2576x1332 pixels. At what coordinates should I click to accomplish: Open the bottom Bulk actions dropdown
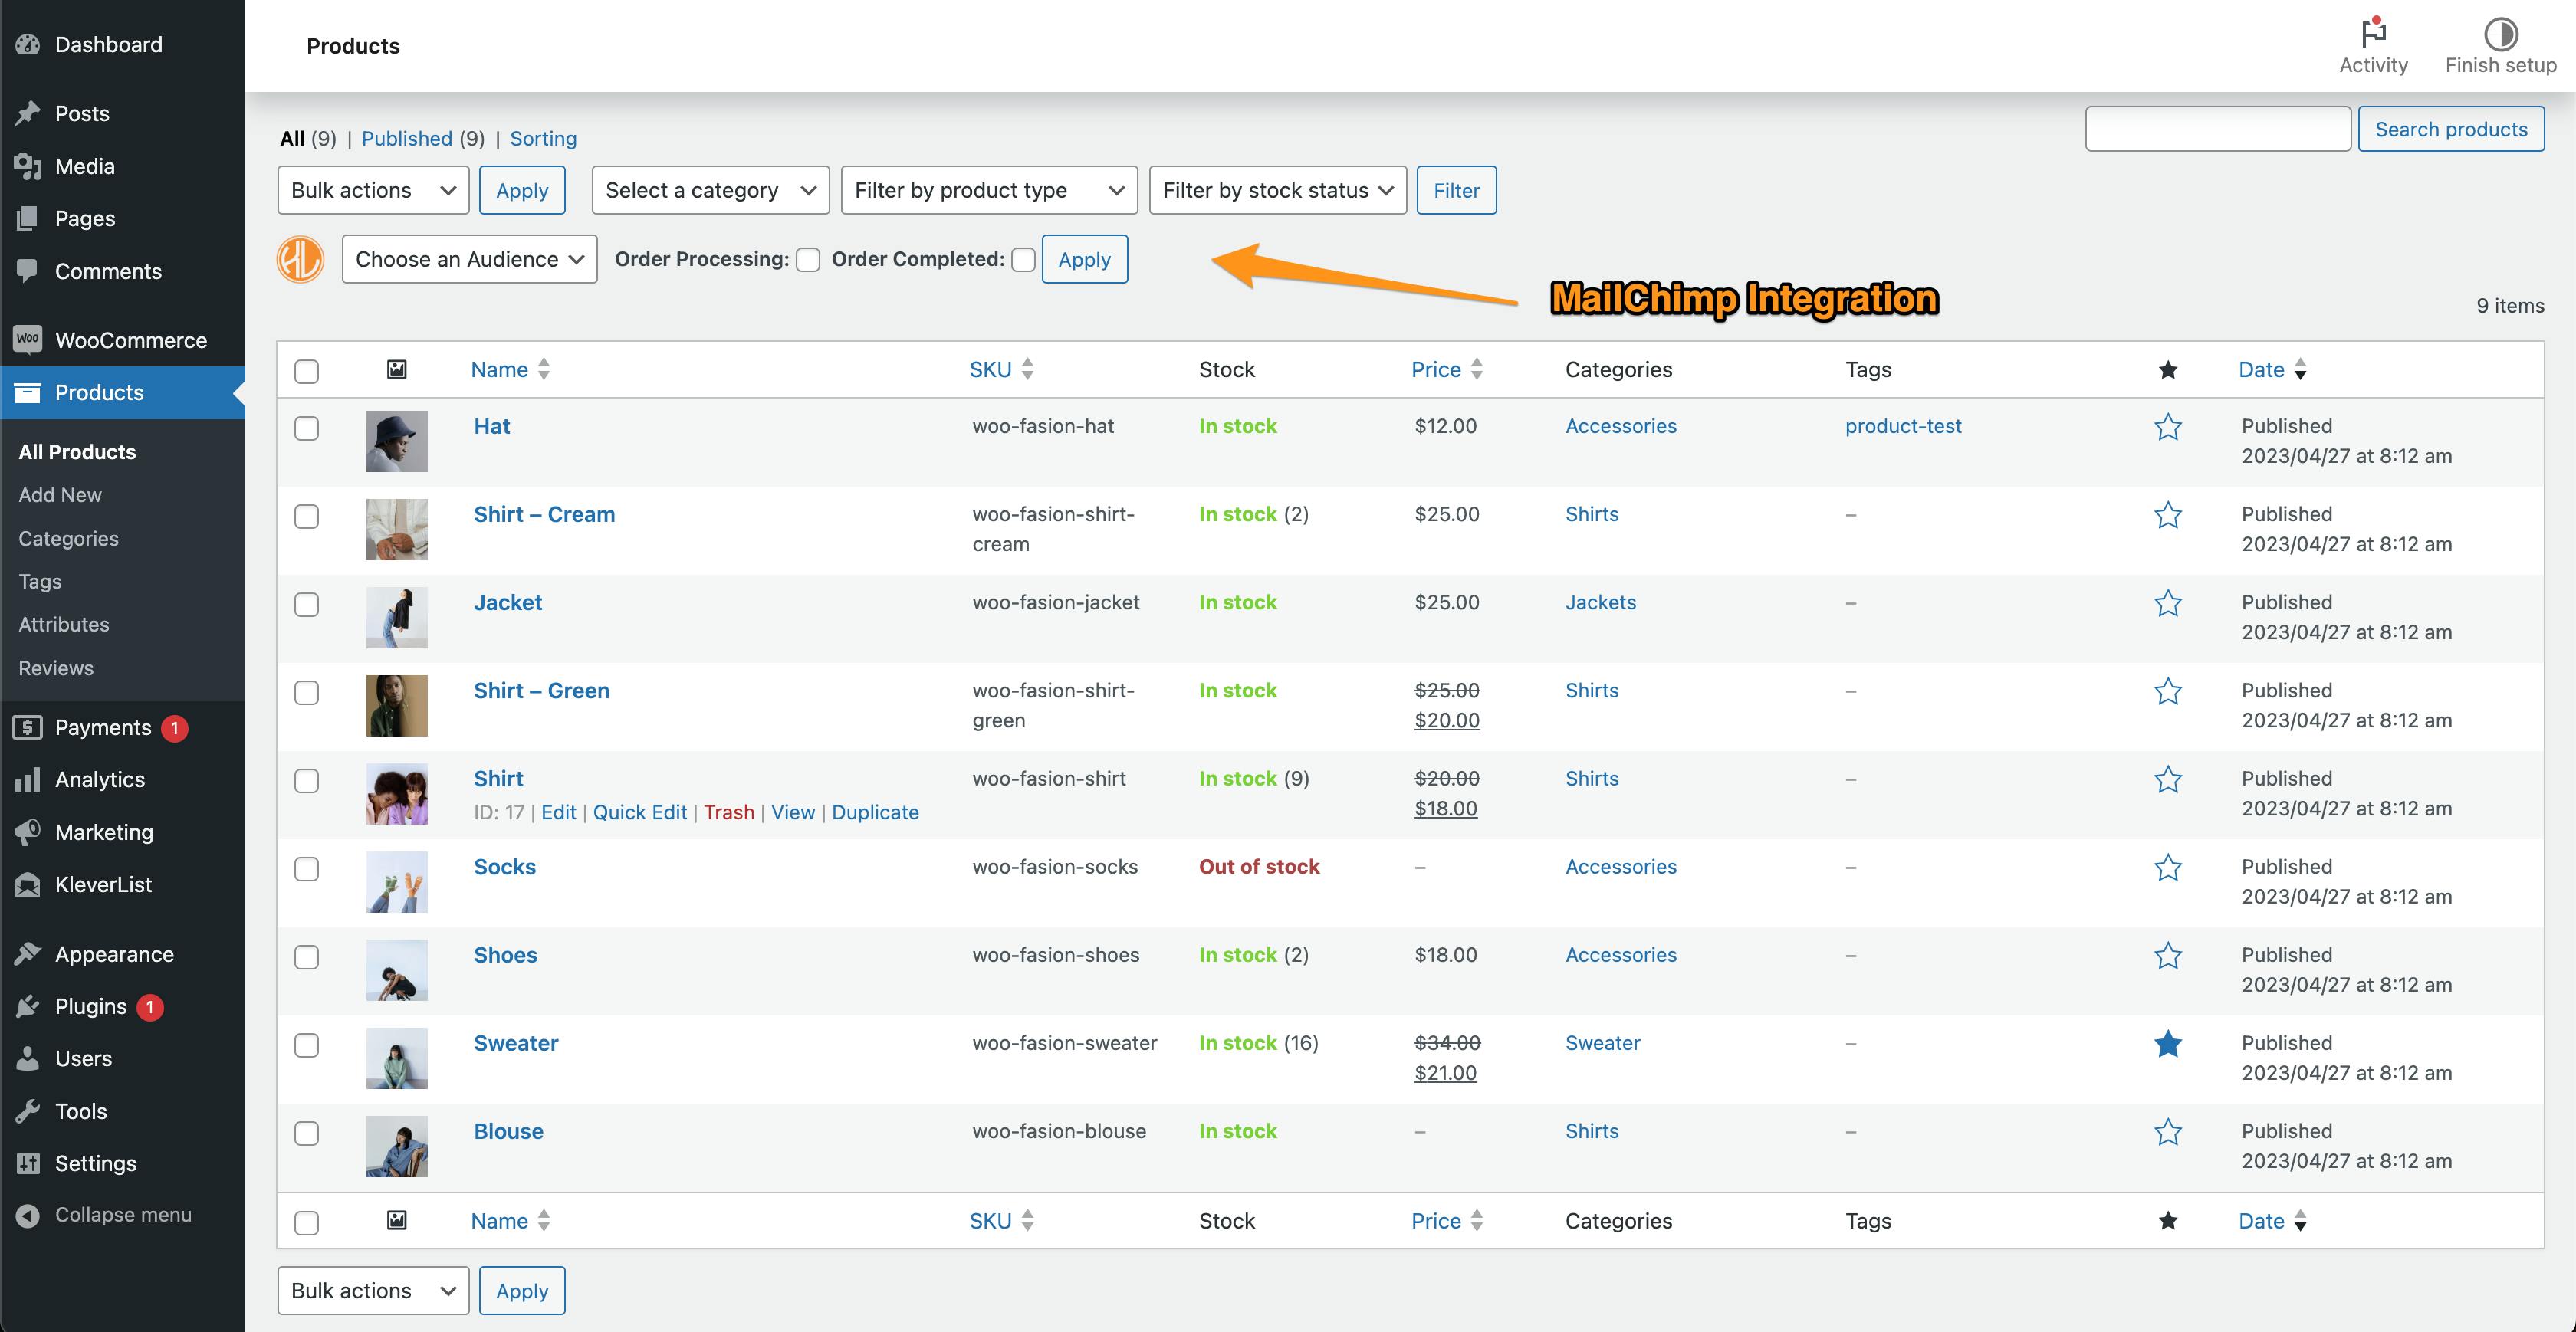coord(373,1290)
